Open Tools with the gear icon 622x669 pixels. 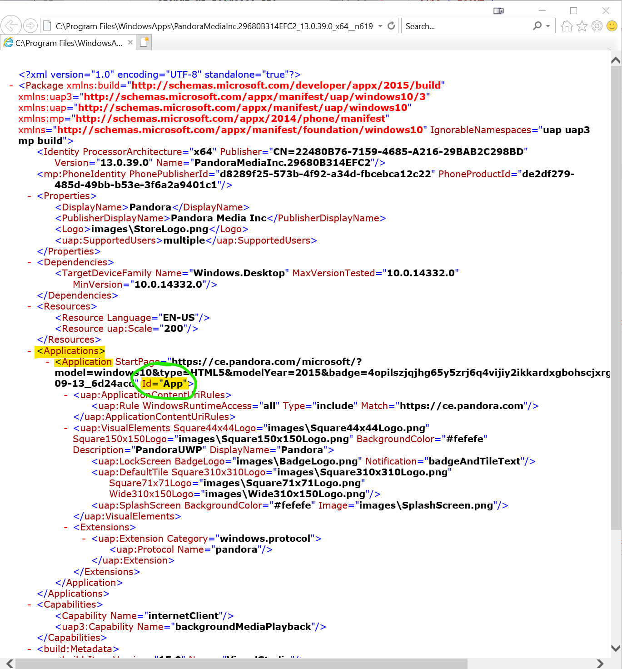tap(597, 26)
